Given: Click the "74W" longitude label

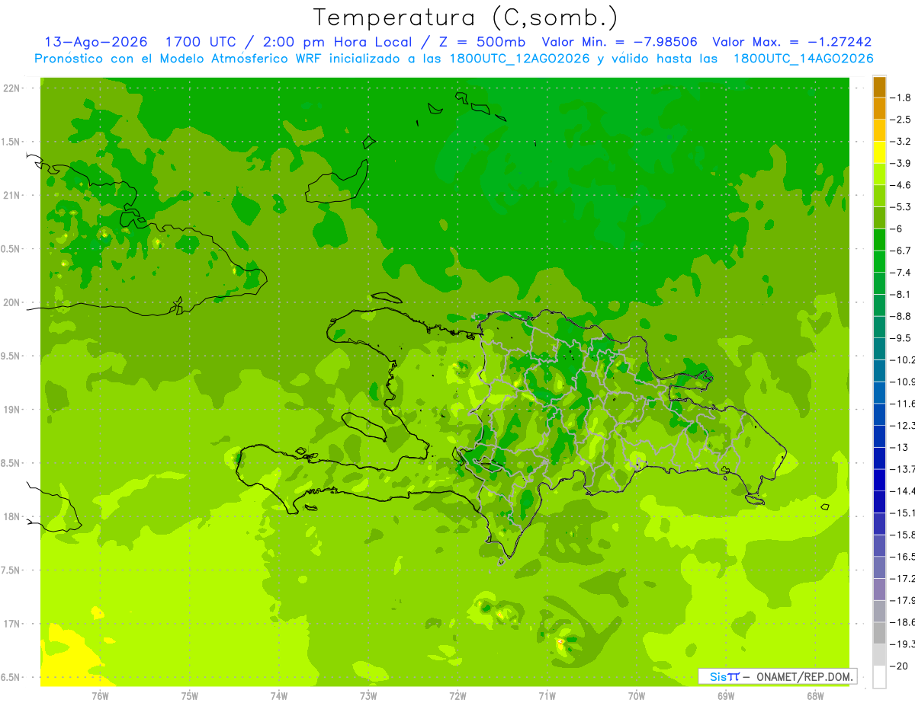Looking at the screenshot, I should tap(279, 695).
